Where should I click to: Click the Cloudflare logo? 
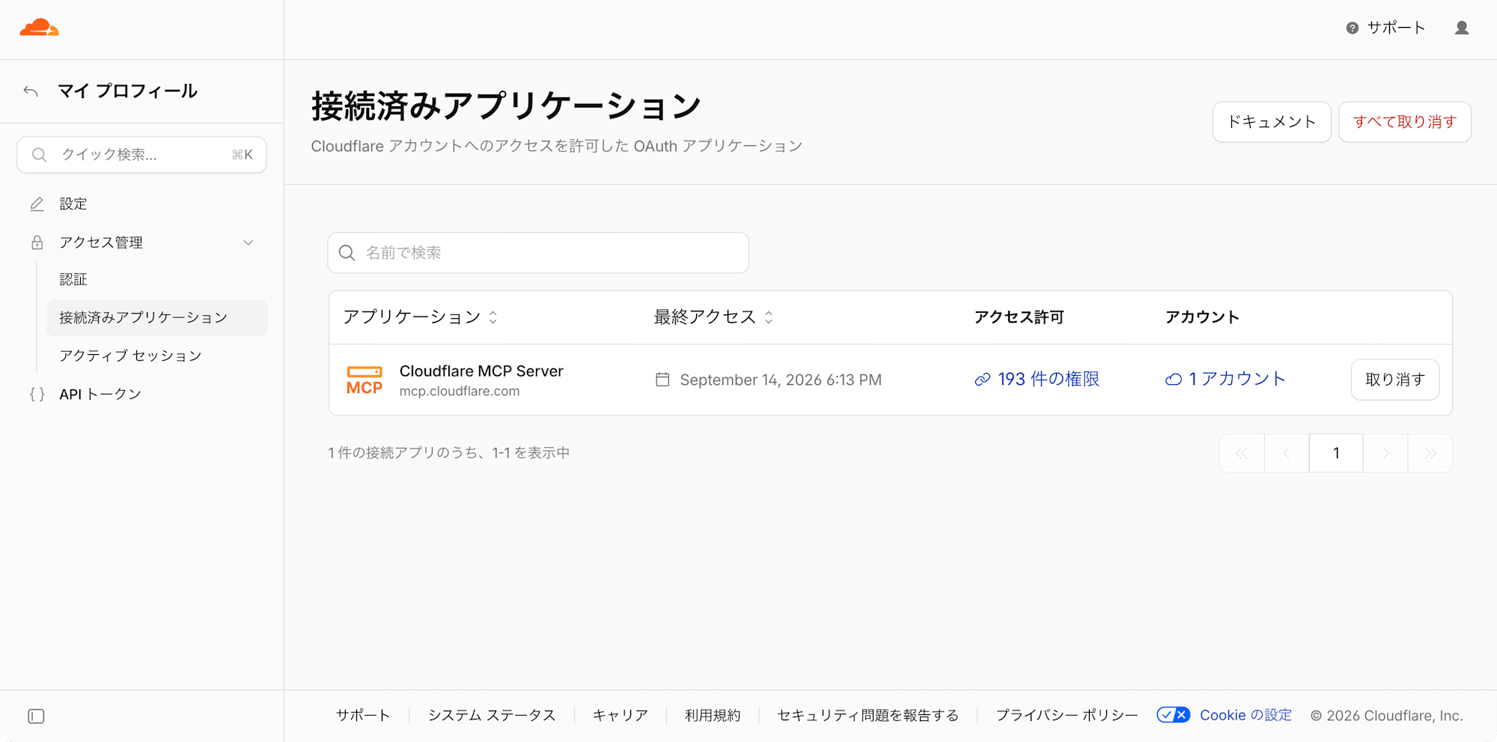(x=39, y=28)
